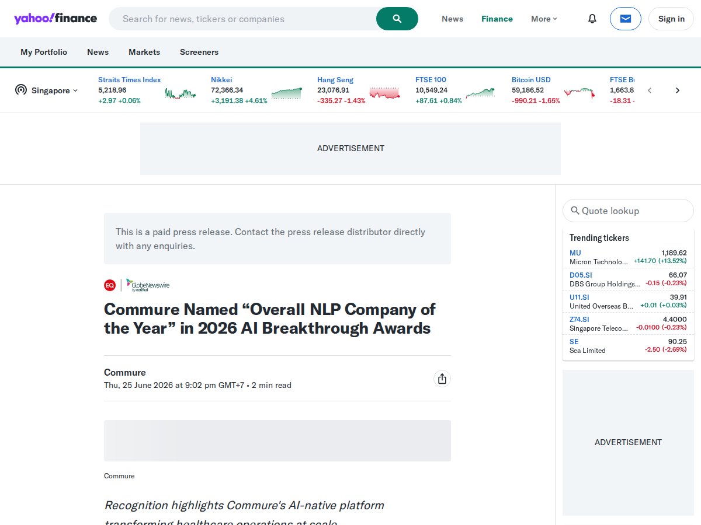
Task: Open D05.SI trending ticker
Action: click(x=581, y=275)
